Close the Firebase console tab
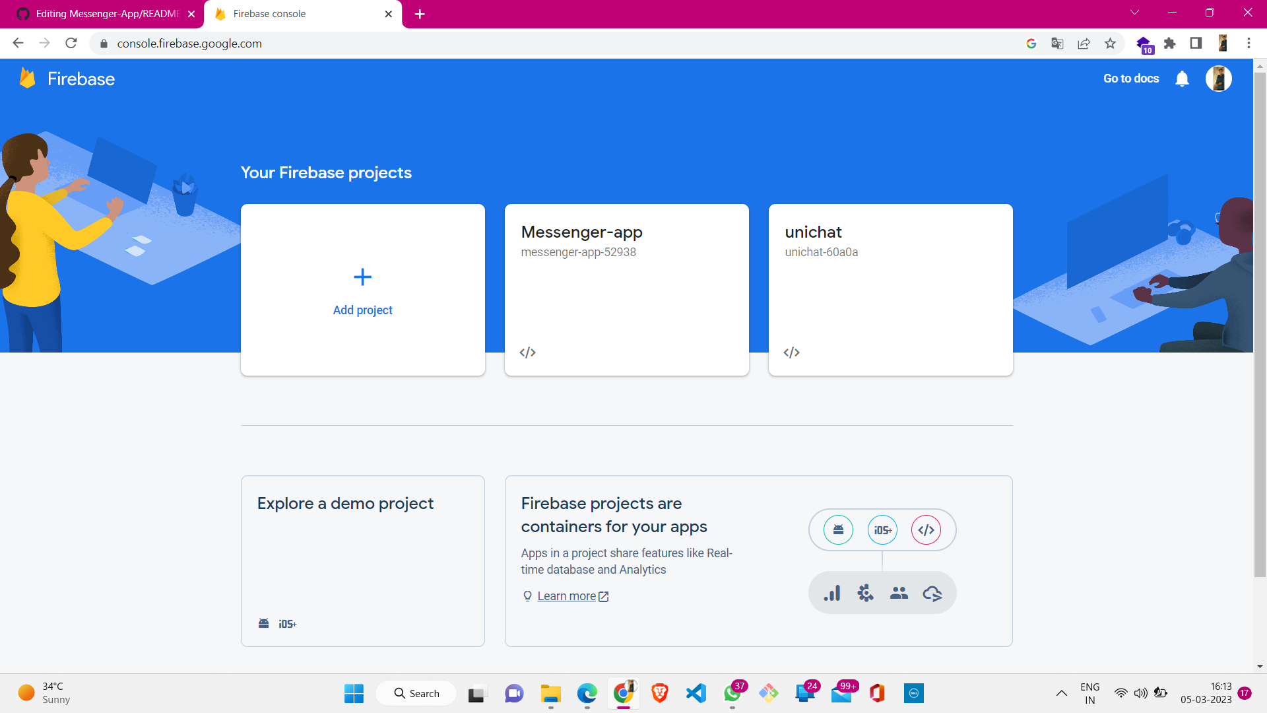Image resolution: width=1267 pixels, height=713 pixels. [388, 14]
